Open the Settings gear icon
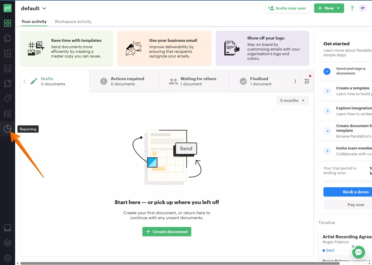 [8, 258]
